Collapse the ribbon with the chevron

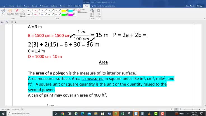[204, 19]
